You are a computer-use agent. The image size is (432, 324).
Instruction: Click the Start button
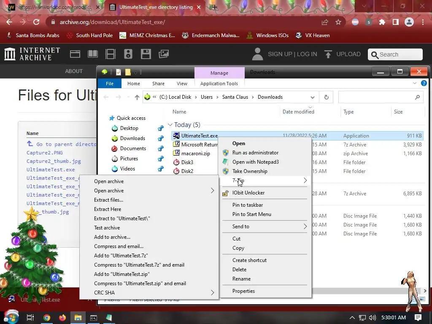[x=11, y=317]
